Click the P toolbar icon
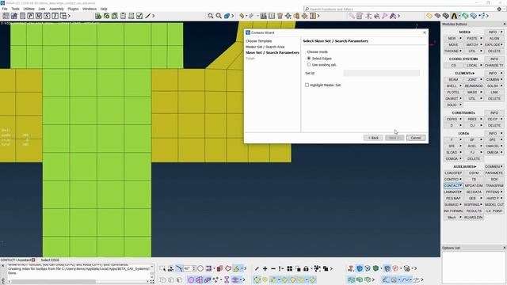 (30, 16)
